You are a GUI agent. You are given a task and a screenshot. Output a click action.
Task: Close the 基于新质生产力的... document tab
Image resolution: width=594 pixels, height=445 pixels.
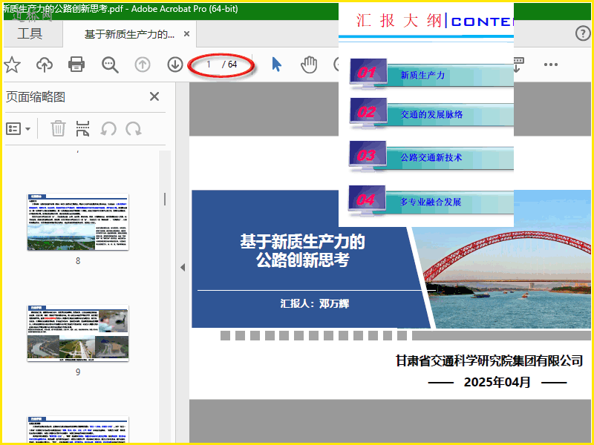186,34
